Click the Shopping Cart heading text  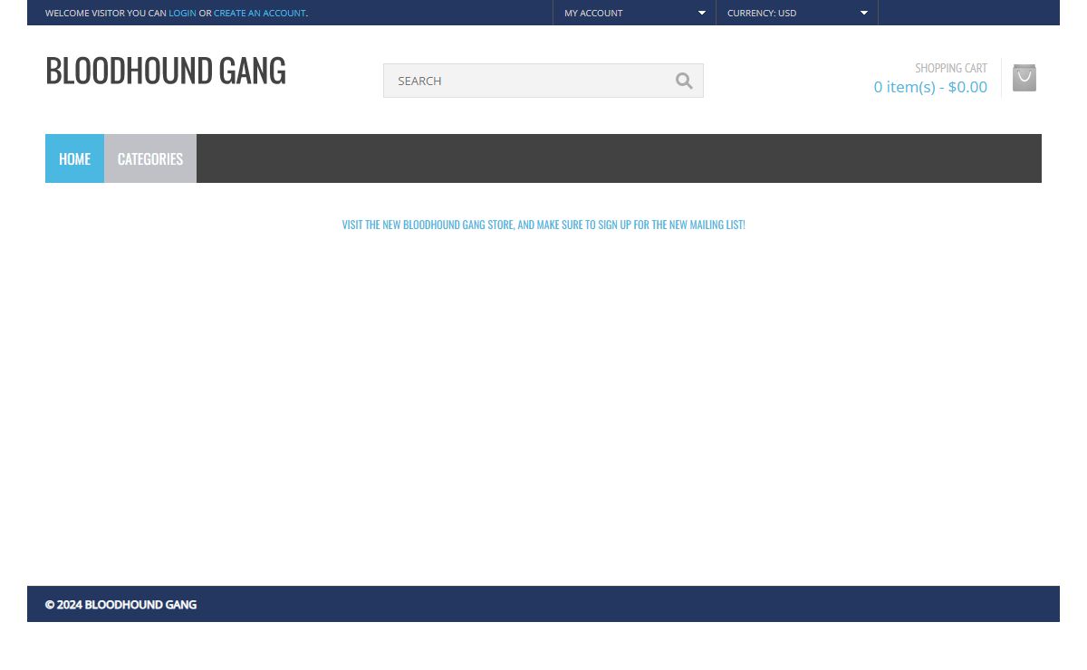point(950,68)
